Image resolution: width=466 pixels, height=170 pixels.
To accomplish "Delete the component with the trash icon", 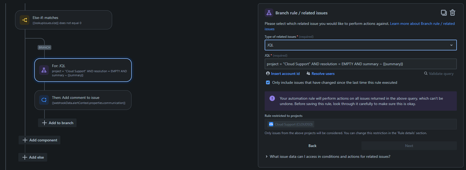I will click(452, 13).
